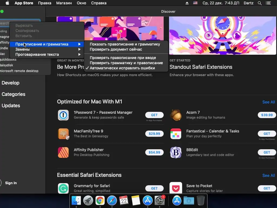Choose Проверить документ сейчас
This screenshot has width=277, height=208.
(126, 49)
